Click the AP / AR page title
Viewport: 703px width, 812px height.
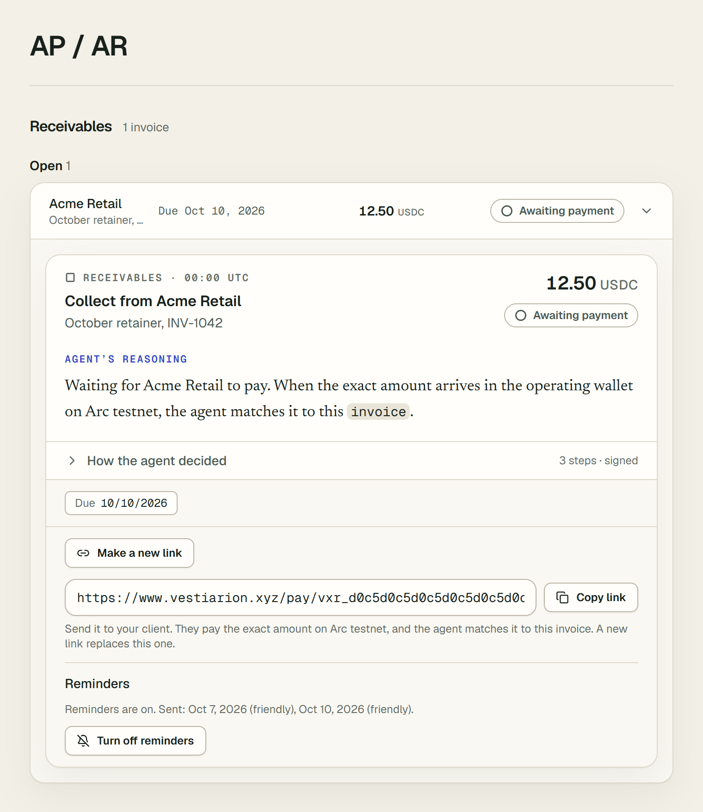tap(79, 46)
